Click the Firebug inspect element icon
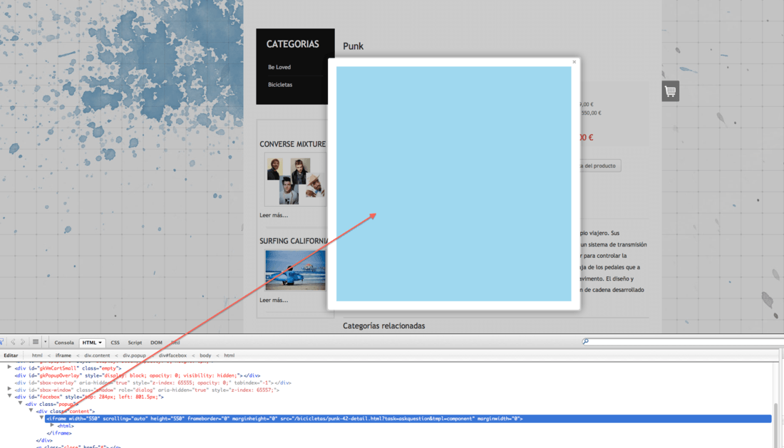Viewport: 784px width, 448px height. pos(1,342)
